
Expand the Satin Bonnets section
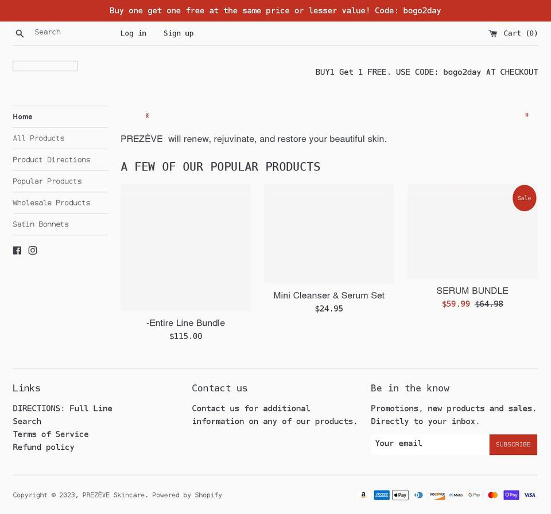(41, 224)
